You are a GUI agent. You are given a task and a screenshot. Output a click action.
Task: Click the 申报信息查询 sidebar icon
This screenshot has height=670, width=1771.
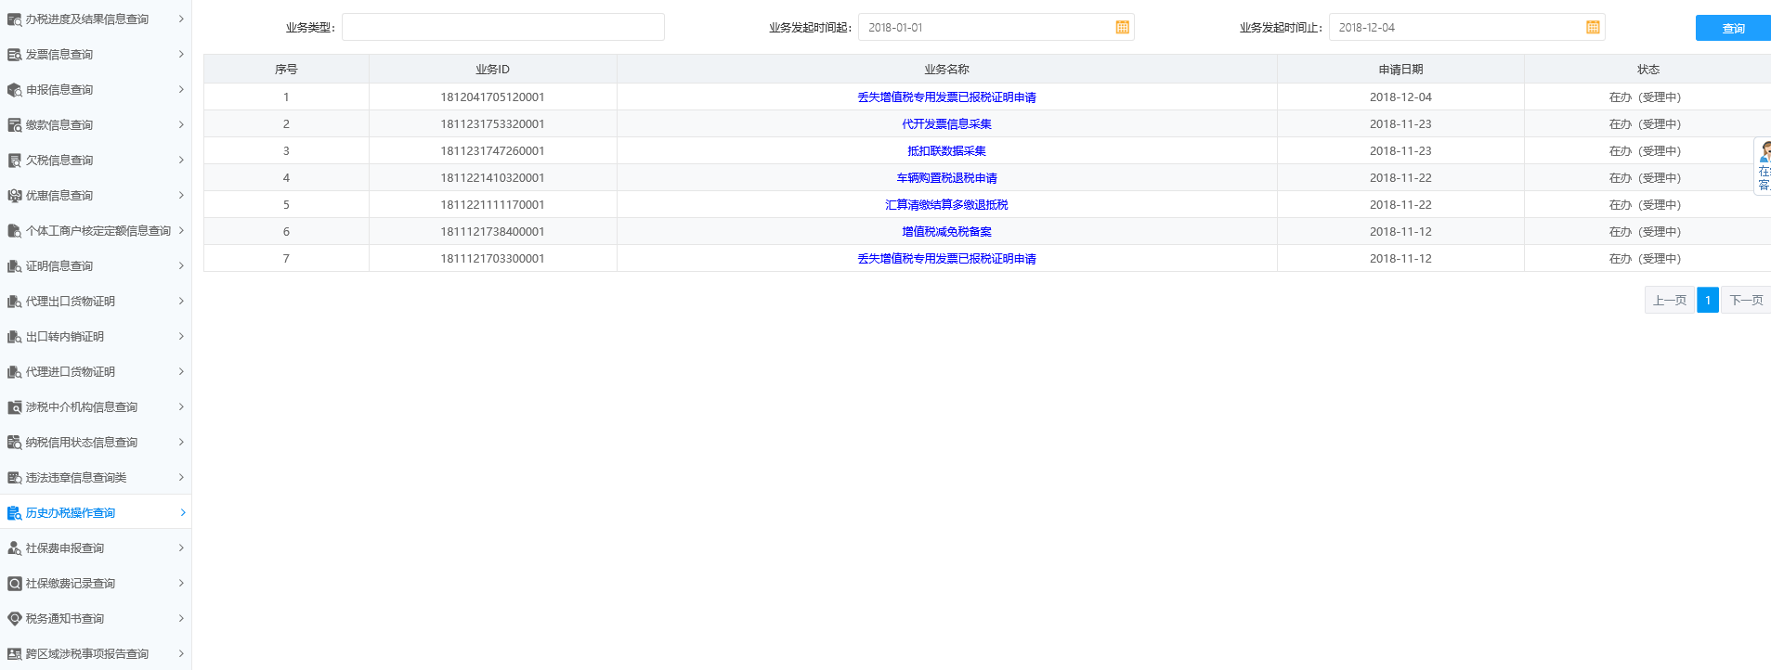pyautogui.click(x=14, y=90)
